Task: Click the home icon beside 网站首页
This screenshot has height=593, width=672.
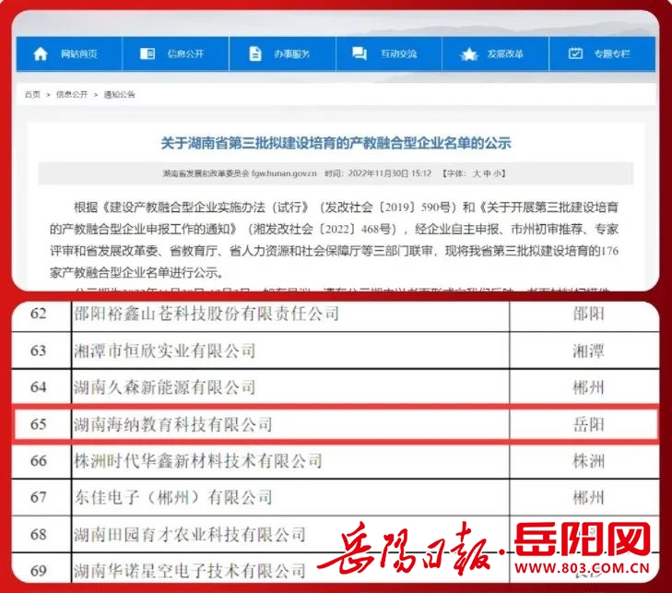Action: pos(41,54)
